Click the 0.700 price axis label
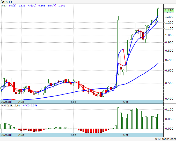 coord(169,60)
